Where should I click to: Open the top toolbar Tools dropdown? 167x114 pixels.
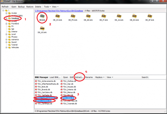pos(47,6)
